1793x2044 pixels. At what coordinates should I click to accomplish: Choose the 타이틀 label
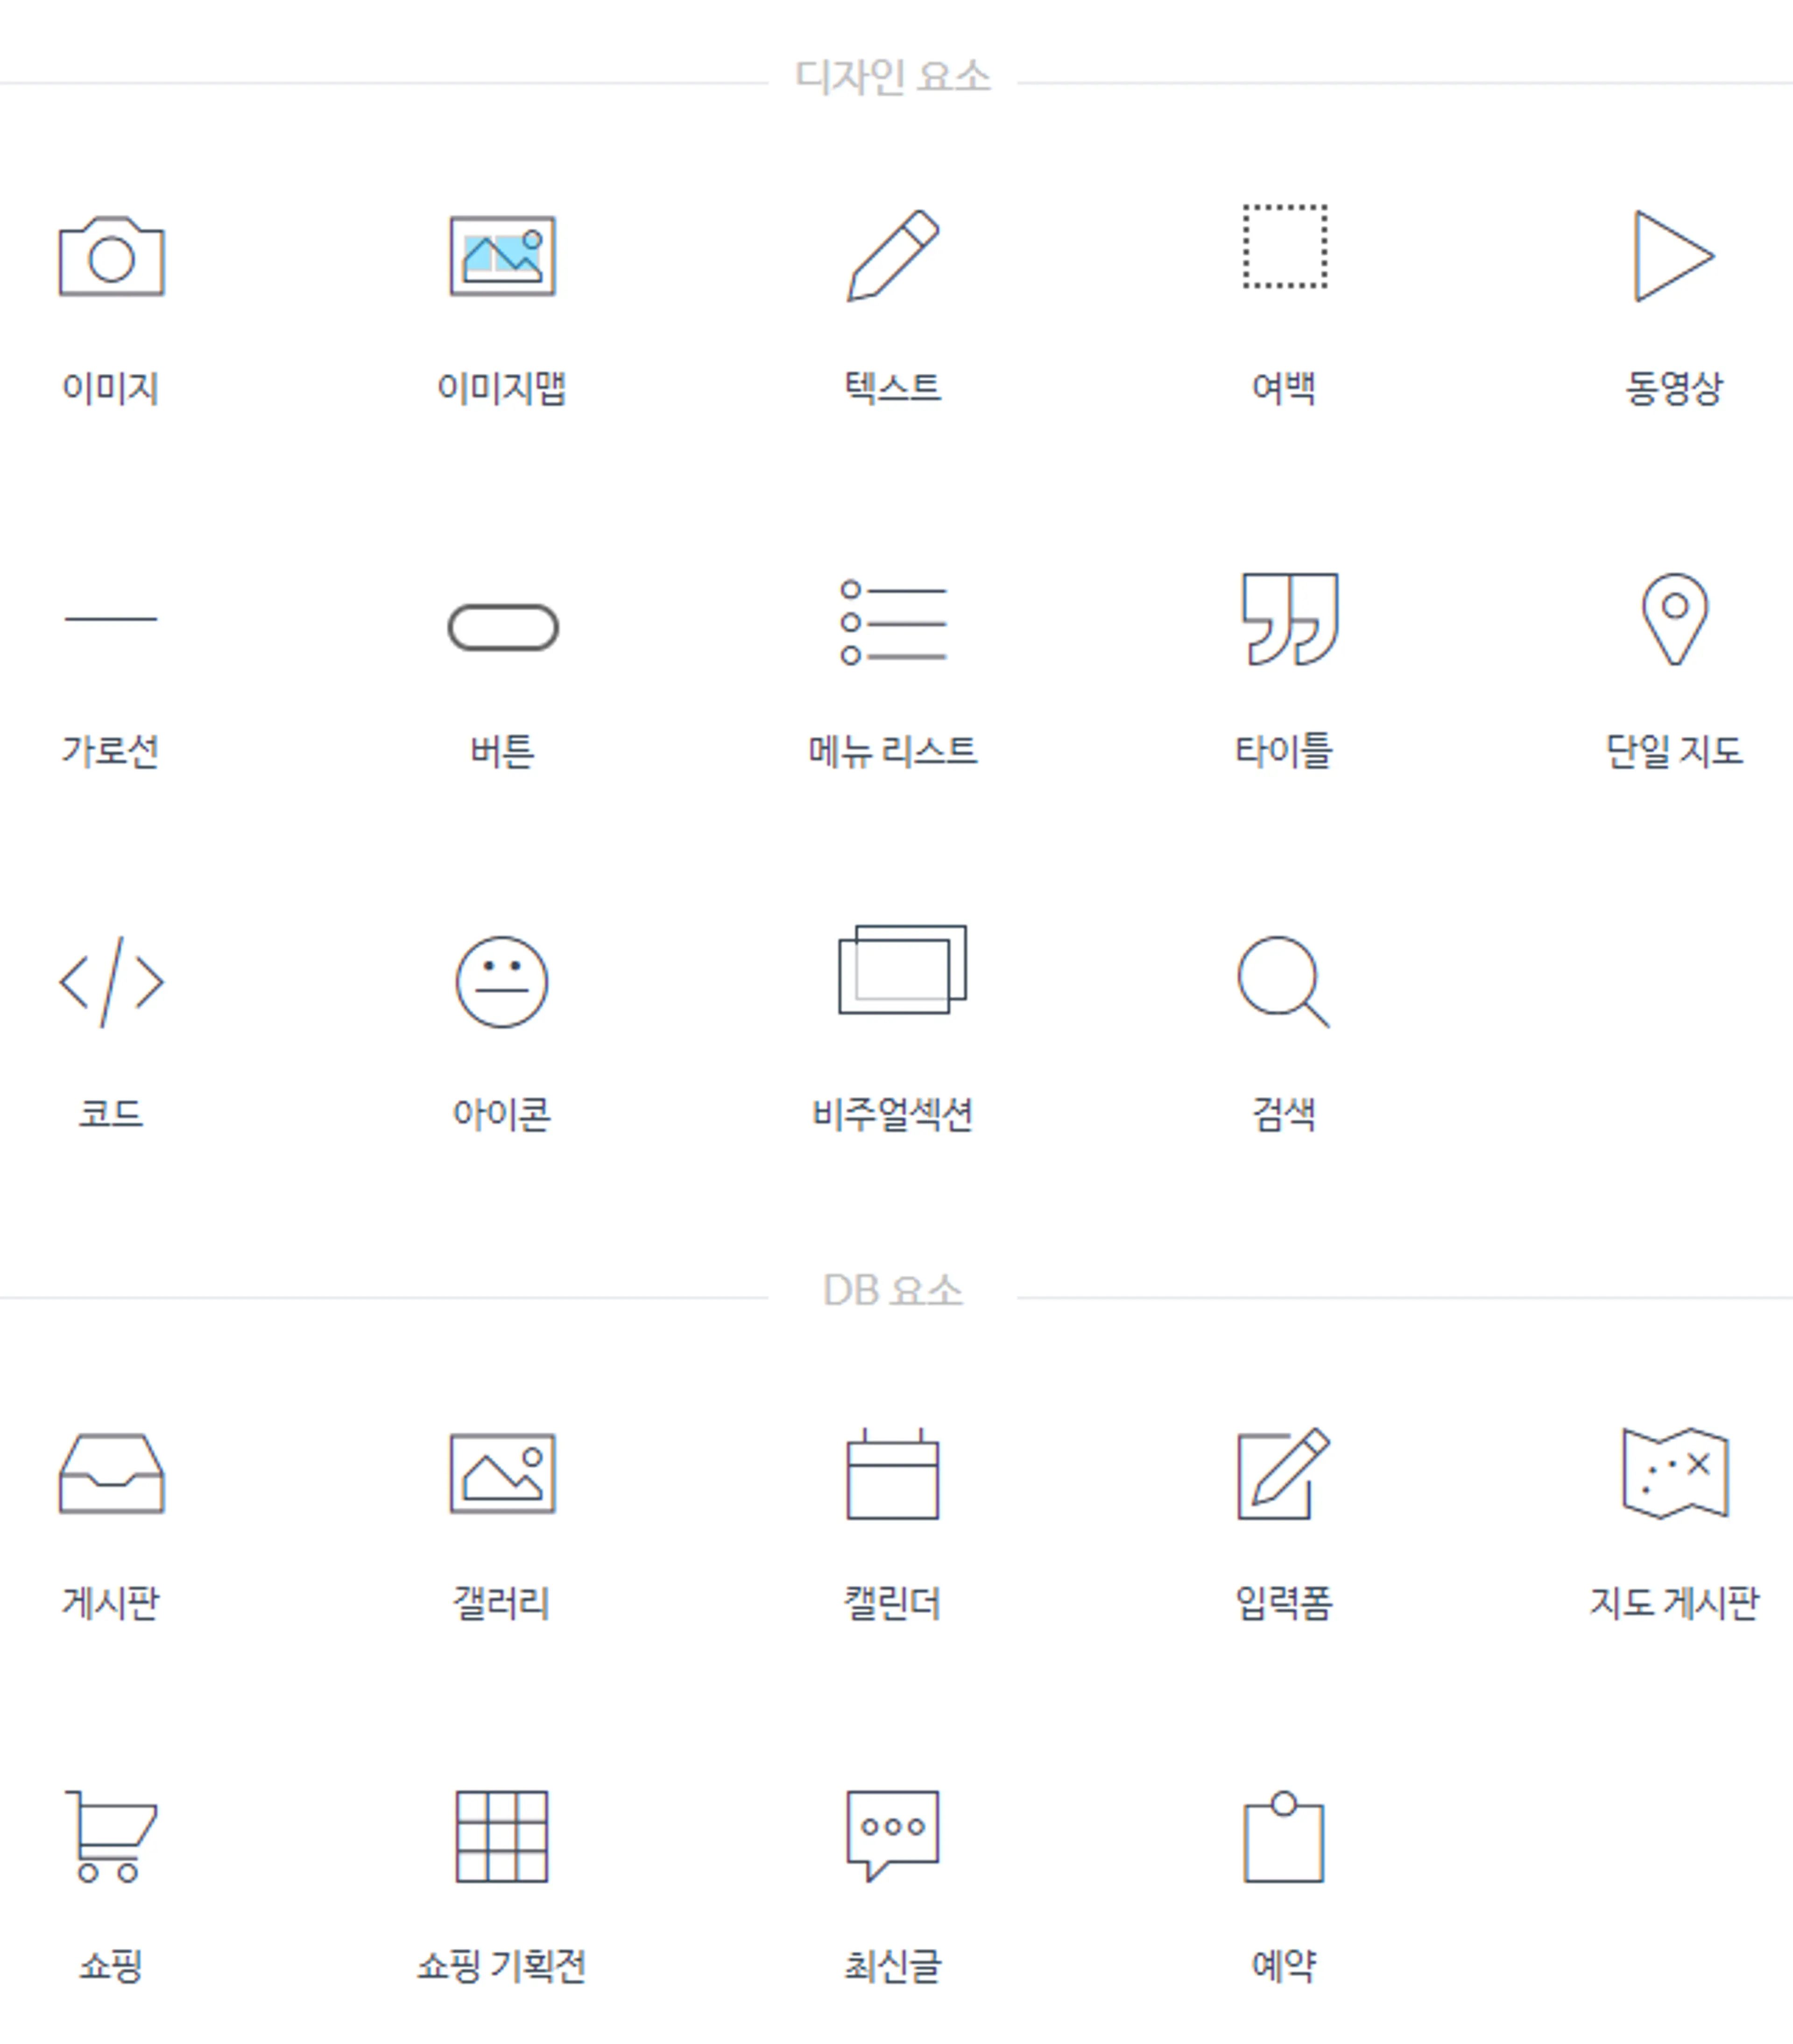click(1284, 751)
